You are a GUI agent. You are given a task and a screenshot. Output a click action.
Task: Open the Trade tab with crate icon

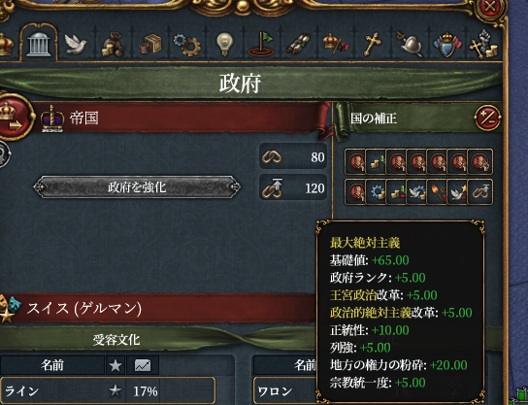pyautogui.click(x=150, y=44)
